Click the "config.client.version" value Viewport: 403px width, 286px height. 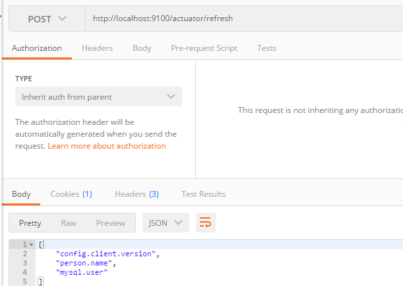(106, 254)
